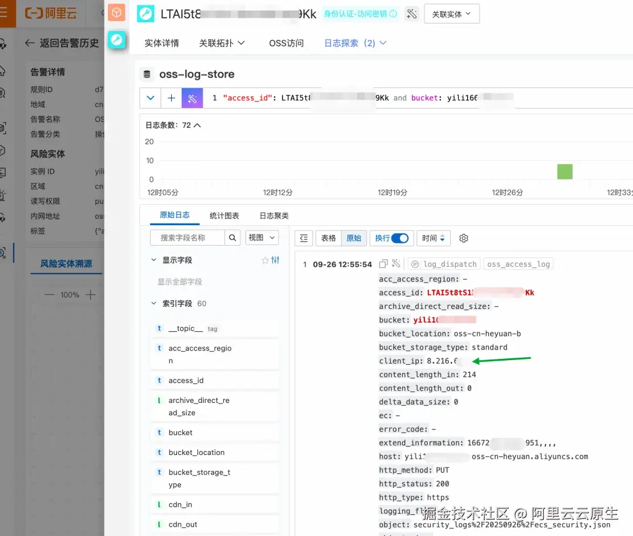The height and width of the screenshot is (536, 633).
Task: Click the collapse field list icon
Action: tap(304, 238)
